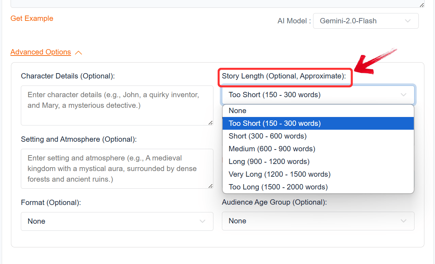Select 'None' in the Story Length list
The image size is (435, 264).
pyautogui.click(x=237, y=110)
